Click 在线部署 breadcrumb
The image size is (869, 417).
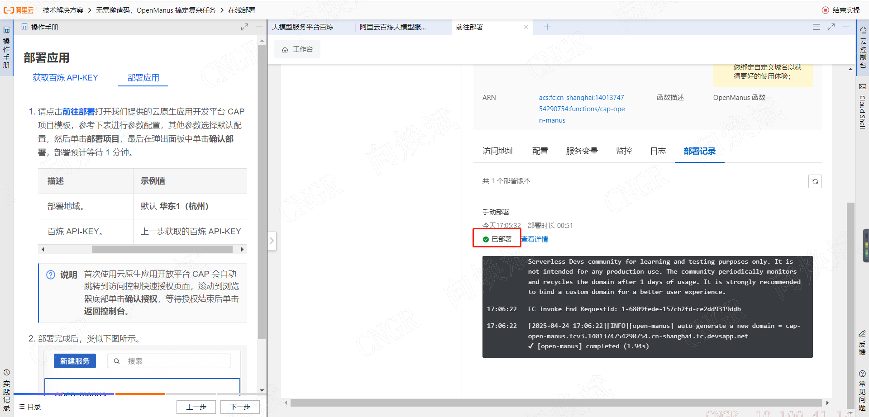tap(242, 10)
